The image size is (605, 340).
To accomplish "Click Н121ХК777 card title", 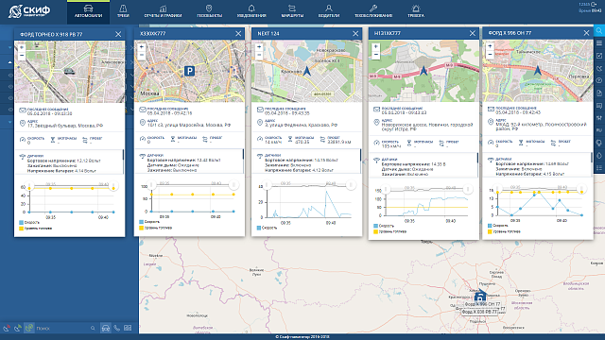I will pyautogui.click(x=388, y=34).
